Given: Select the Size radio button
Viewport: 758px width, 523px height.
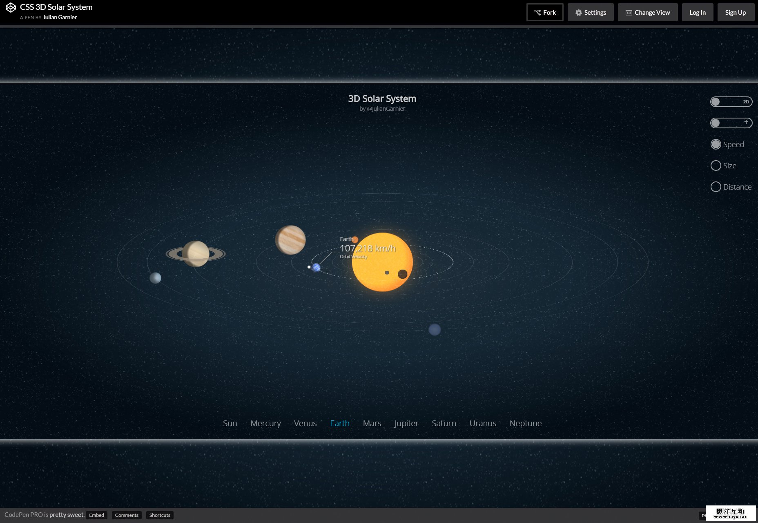Looking at the screenshot, I should 716,165.
